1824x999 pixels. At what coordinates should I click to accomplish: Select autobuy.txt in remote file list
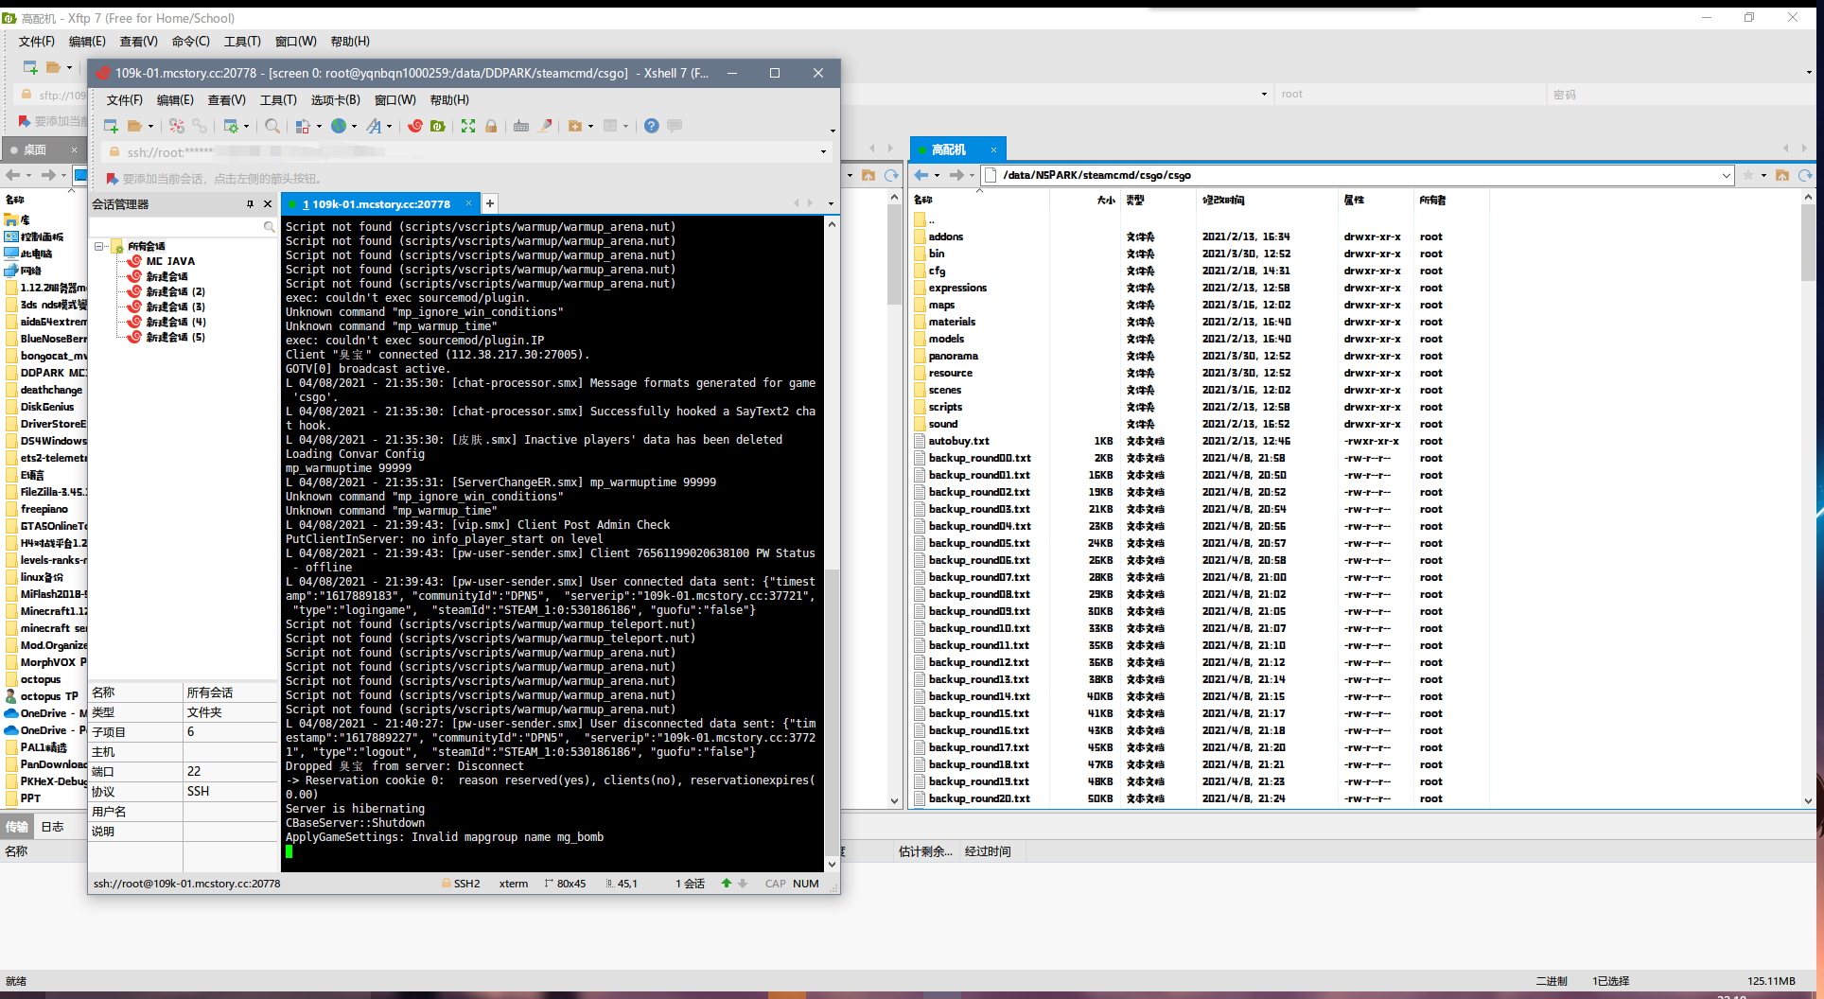tap(958, 441)
